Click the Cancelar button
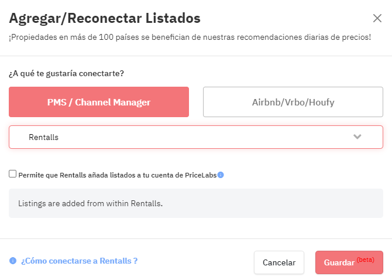Image resolution: width=392 pixels, height=280 pixels. (279, 262)
